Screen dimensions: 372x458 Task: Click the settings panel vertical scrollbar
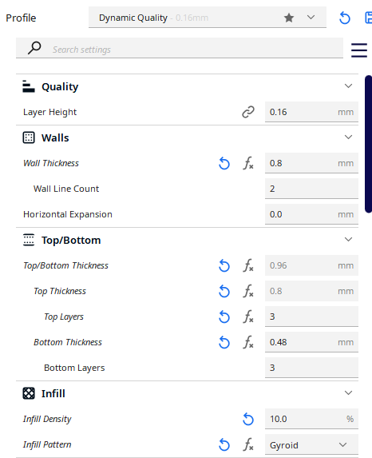pyautogui.click(x=368, y=144)
